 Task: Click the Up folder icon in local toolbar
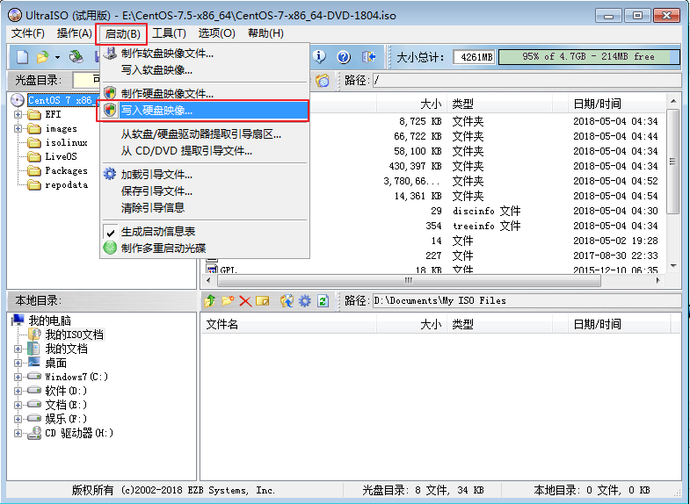210,301
